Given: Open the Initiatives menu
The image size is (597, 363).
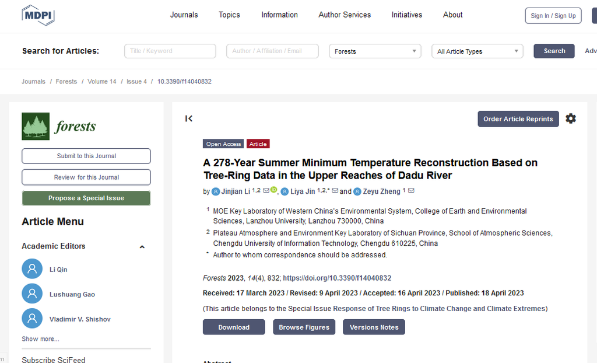Looking at the screenshot, I should [407, 15].
